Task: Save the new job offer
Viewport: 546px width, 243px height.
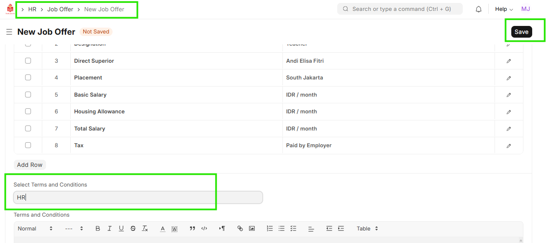Action: click(521, 32)
